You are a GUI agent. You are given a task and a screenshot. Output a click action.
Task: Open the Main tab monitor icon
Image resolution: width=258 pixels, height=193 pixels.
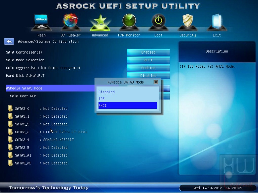(41, 22)
